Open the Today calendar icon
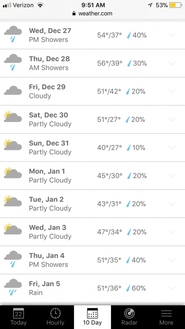 (18, 313)
